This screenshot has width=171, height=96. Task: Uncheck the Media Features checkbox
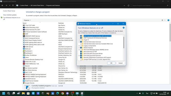(81, 48)
